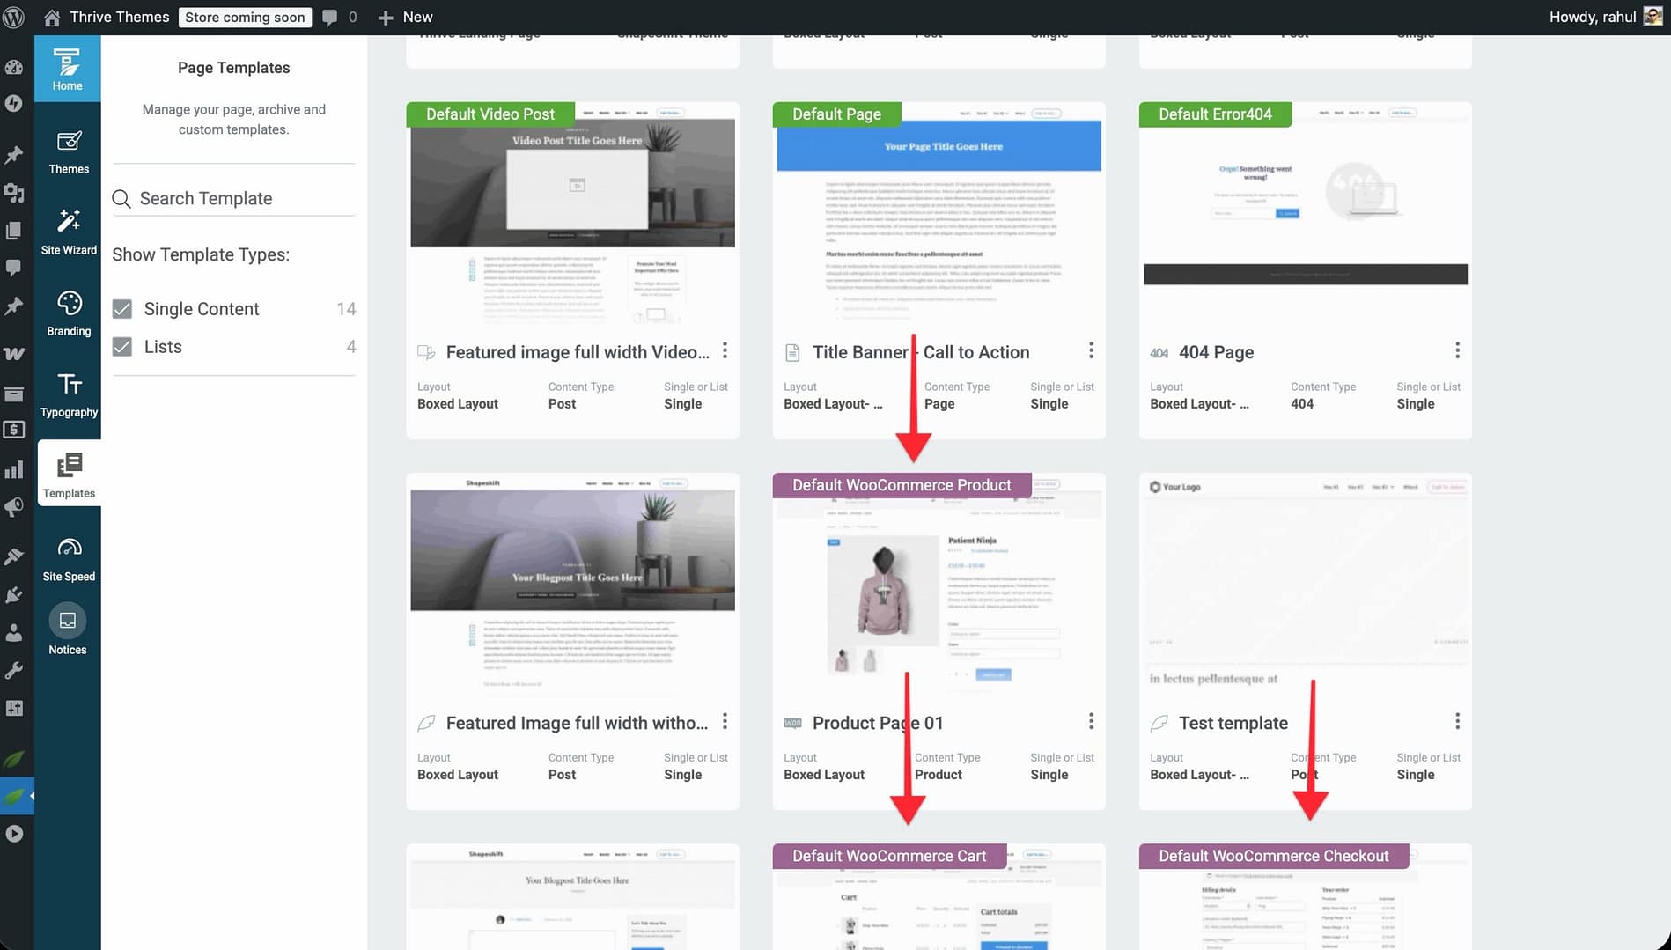Launch the Site Wizard

tap(69, 232)
